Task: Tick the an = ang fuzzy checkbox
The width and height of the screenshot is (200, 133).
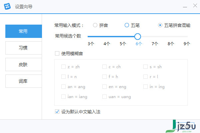Action: (x=63, y=87)
